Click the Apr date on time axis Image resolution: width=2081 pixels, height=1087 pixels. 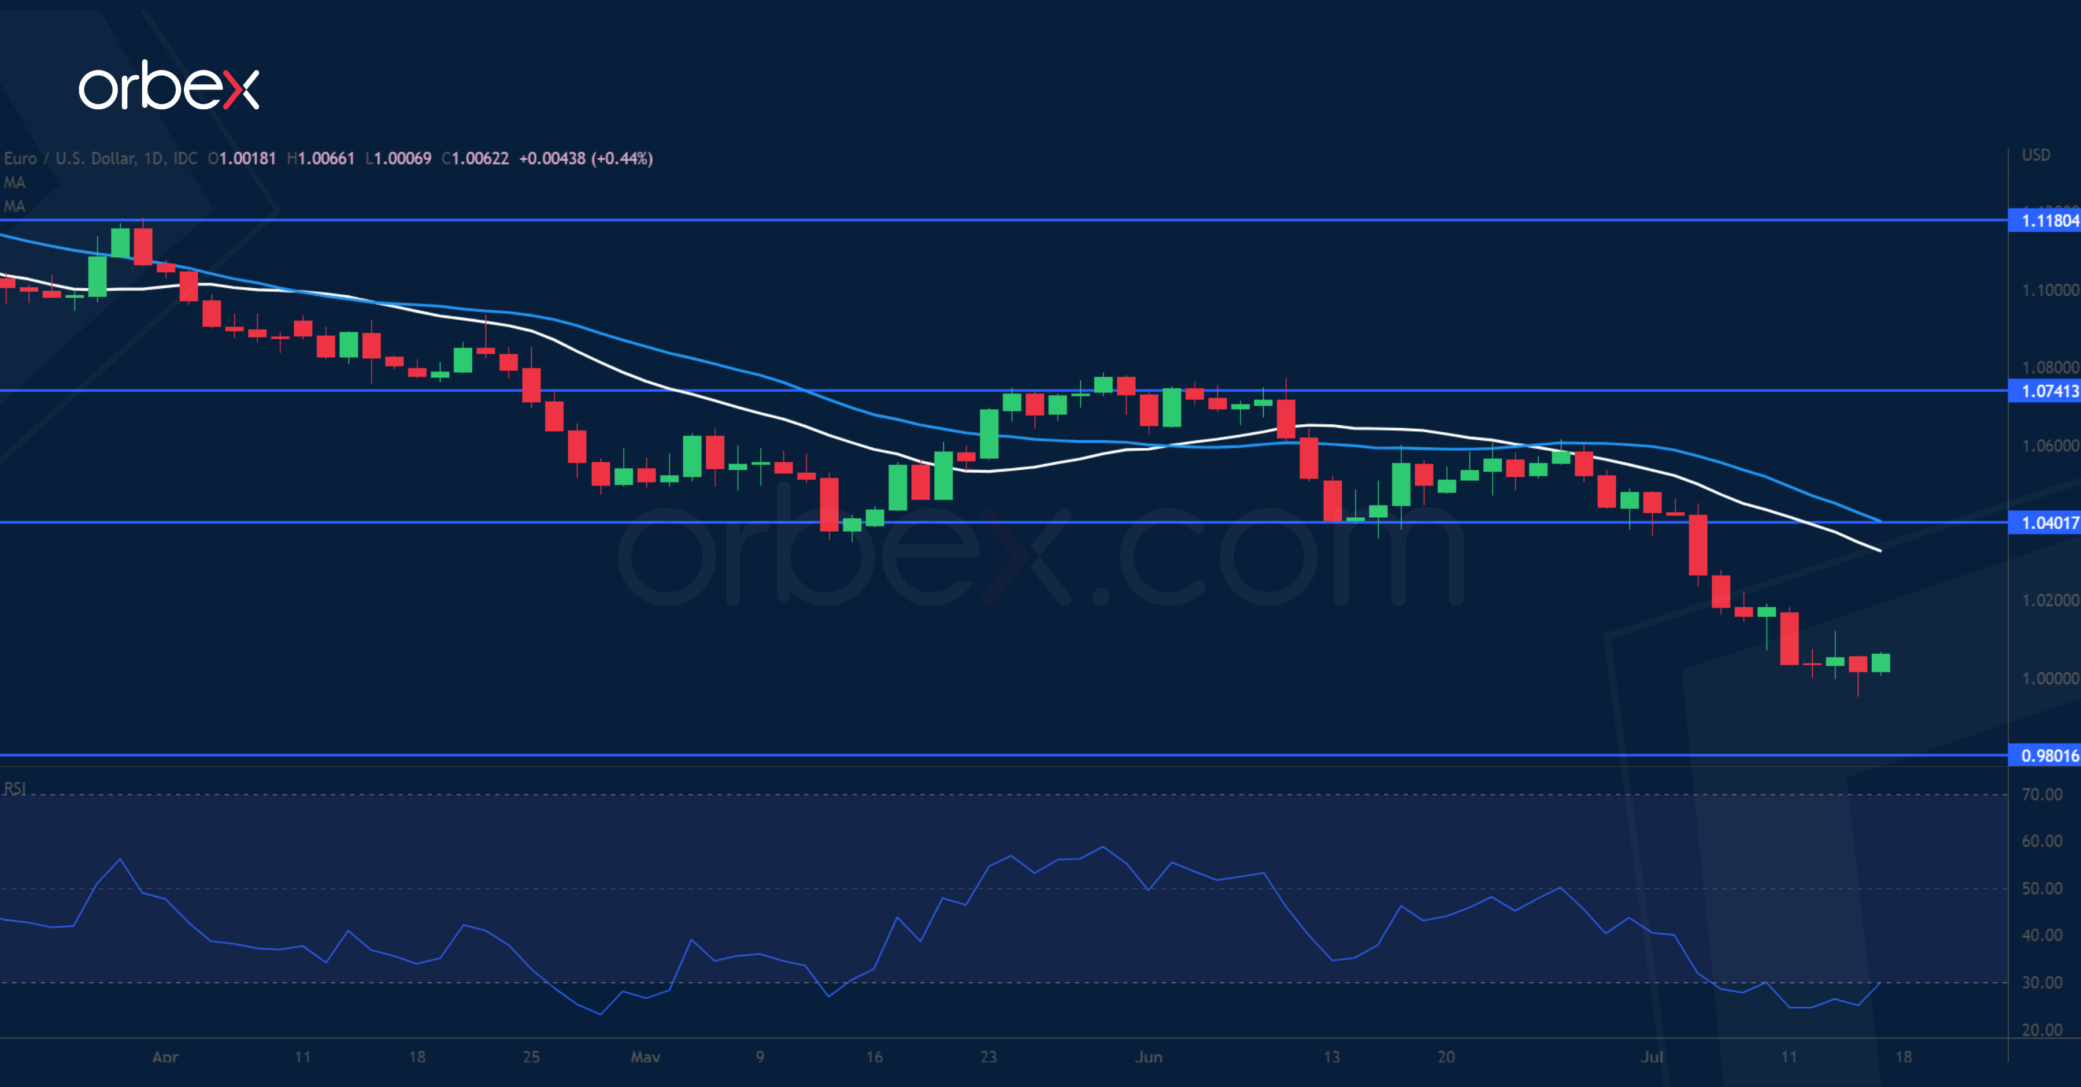[165, 1056]
